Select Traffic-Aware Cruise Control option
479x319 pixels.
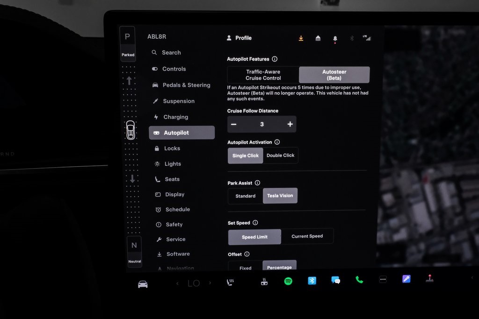pos(263,75)
